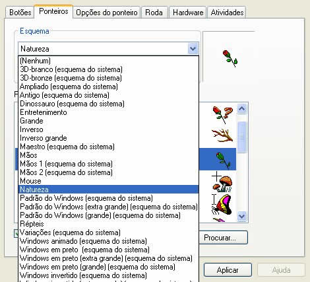Select the (Nenhum) scheme option

pos(35,61)
